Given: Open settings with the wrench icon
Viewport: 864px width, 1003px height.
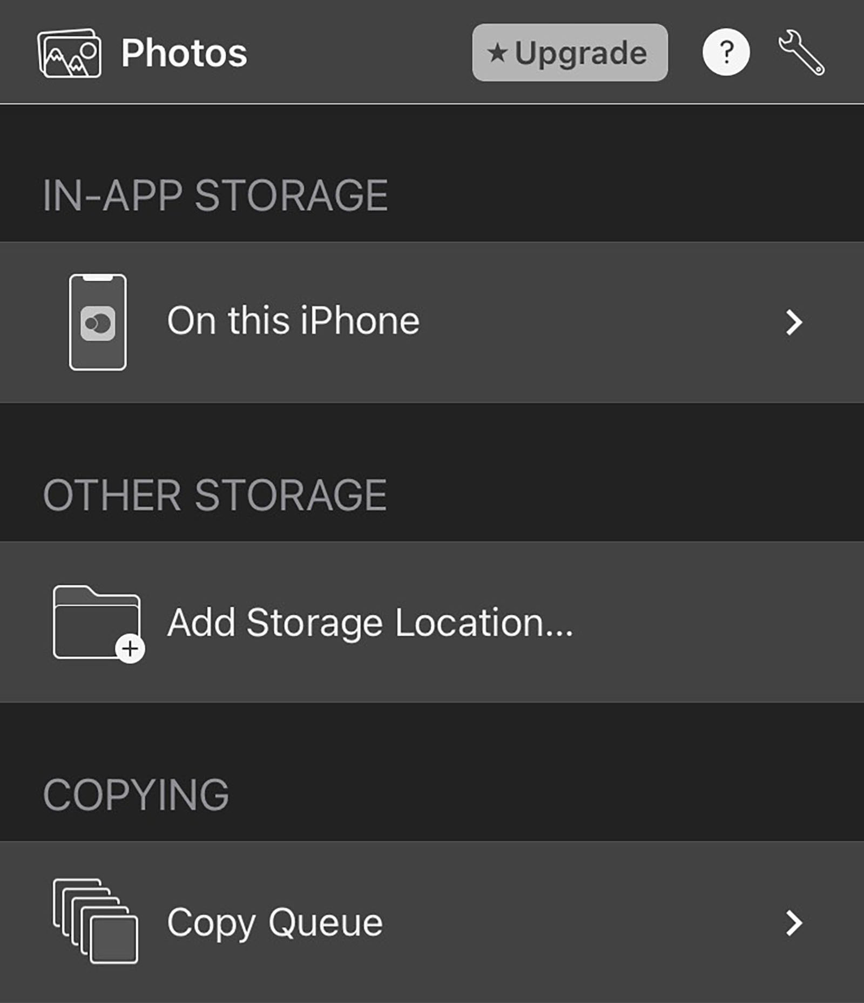Looking at the screenshot, I should [x=801, y=53].
